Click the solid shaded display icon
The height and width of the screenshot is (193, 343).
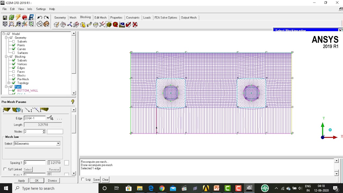click(x=46, y=24)
